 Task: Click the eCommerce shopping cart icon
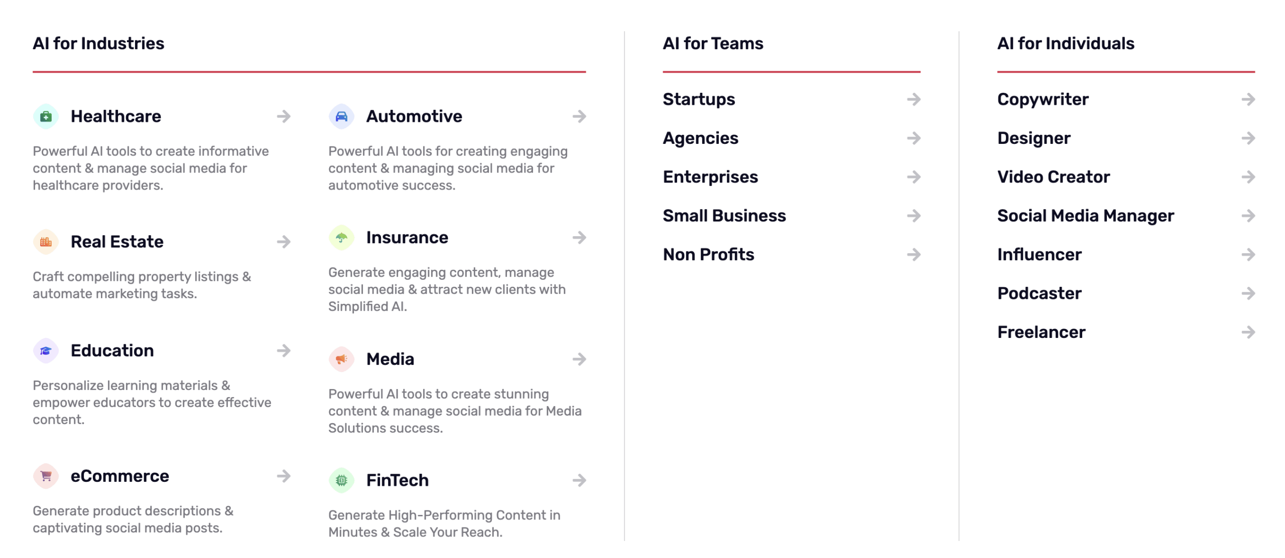point(46,476)
